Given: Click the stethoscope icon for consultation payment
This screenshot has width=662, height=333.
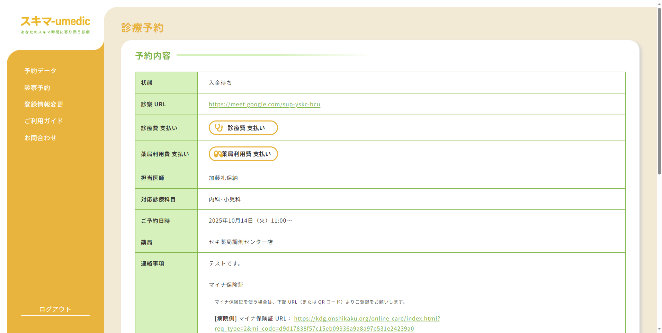Looking at the screenshot, I should tap(219, 128).
